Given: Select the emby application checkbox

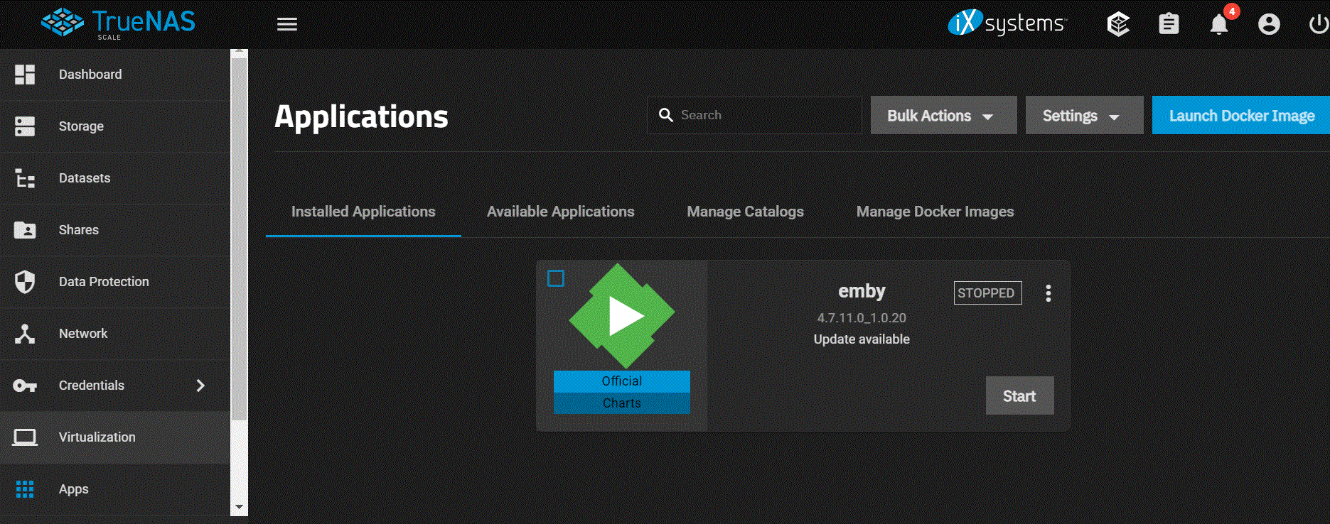Looking at the screenshot, I should point(556,278).
